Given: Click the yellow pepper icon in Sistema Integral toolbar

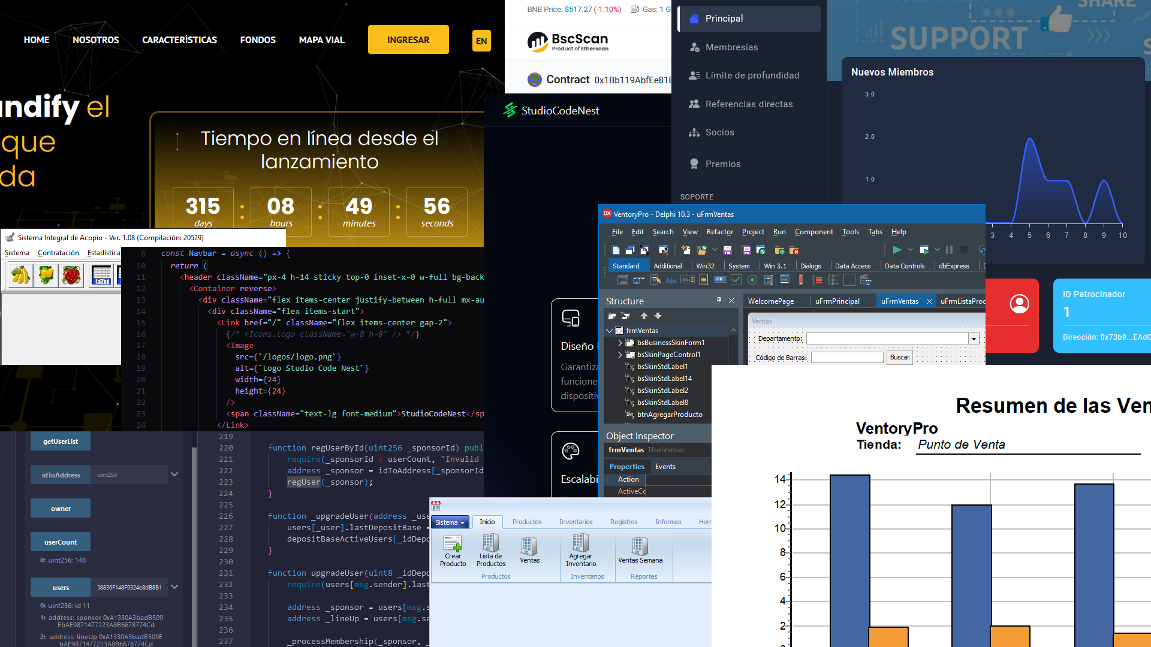Looking at the screenshot, I should pos(46,275).
